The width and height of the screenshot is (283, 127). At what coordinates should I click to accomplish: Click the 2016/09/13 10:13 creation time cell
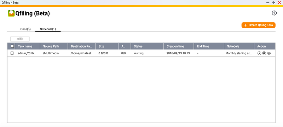click(x=178, y=53)
